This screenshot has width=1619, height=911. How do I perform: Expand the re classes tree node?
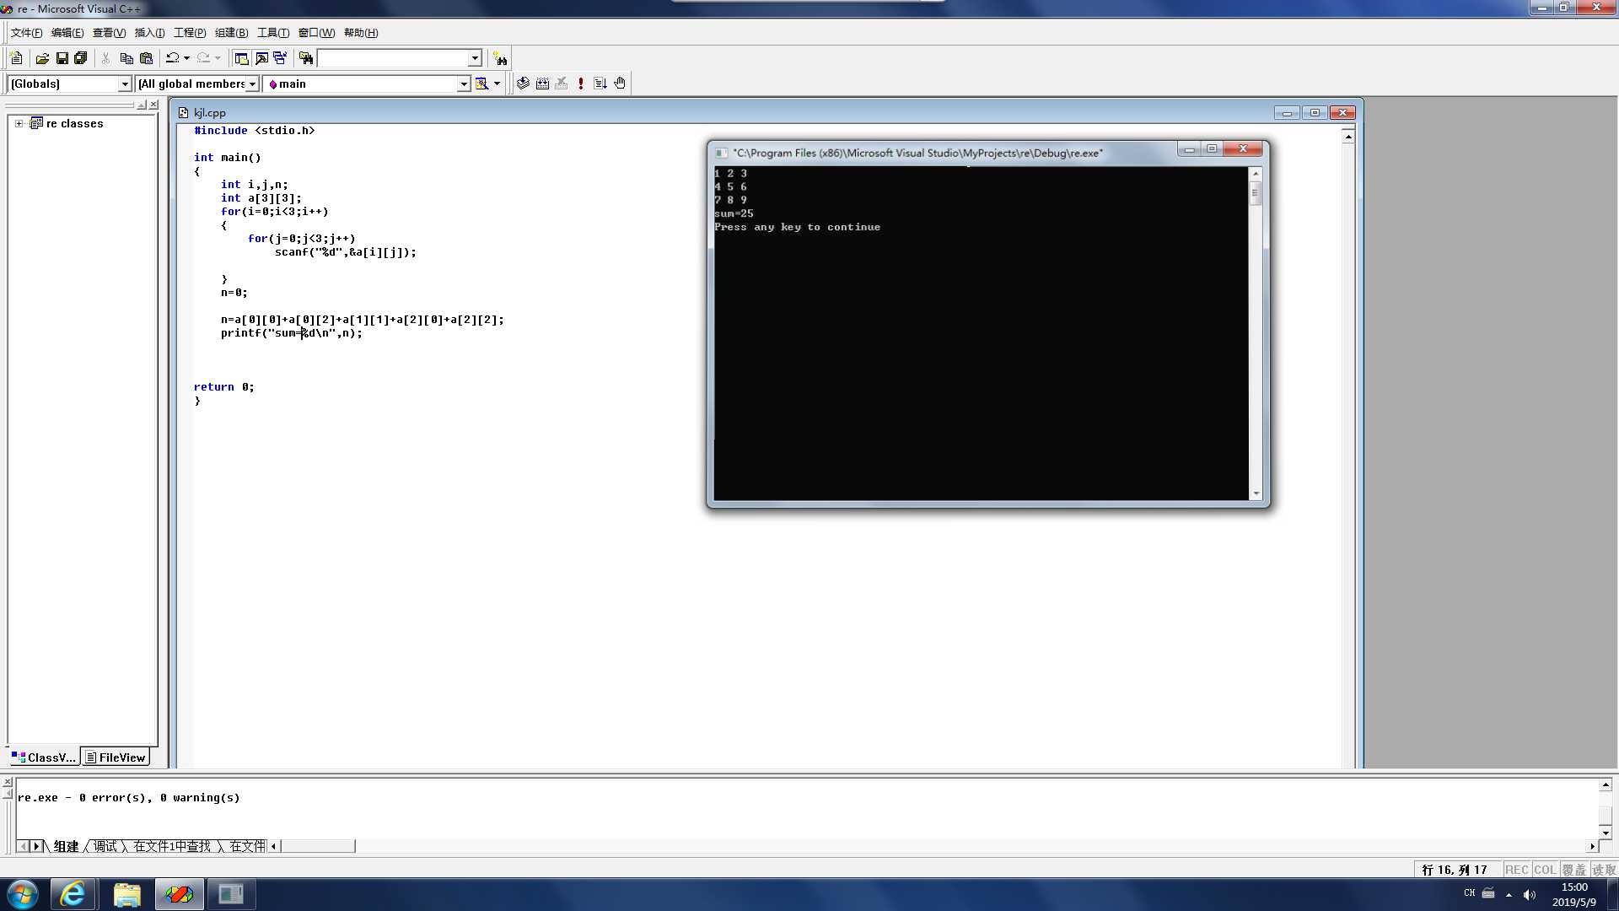pyautogui.click(x=19, y=123)
